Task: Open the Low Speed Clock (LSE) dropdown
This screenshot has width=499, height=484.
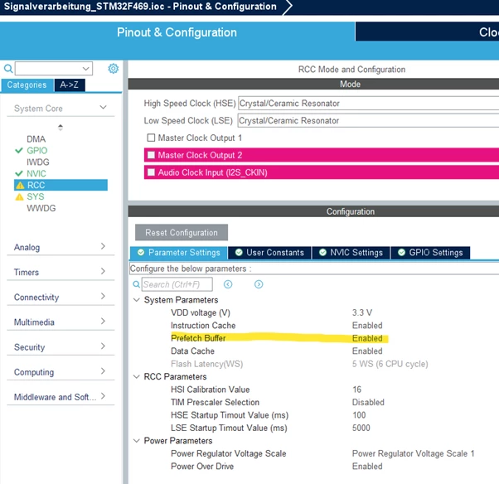Action: coord(368,121)
